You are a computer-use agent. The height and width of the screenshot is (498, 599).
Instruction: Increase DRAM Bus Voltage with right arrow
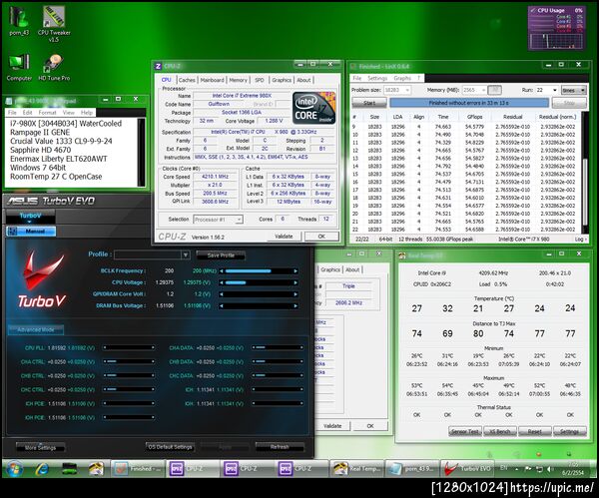(296, 306)
